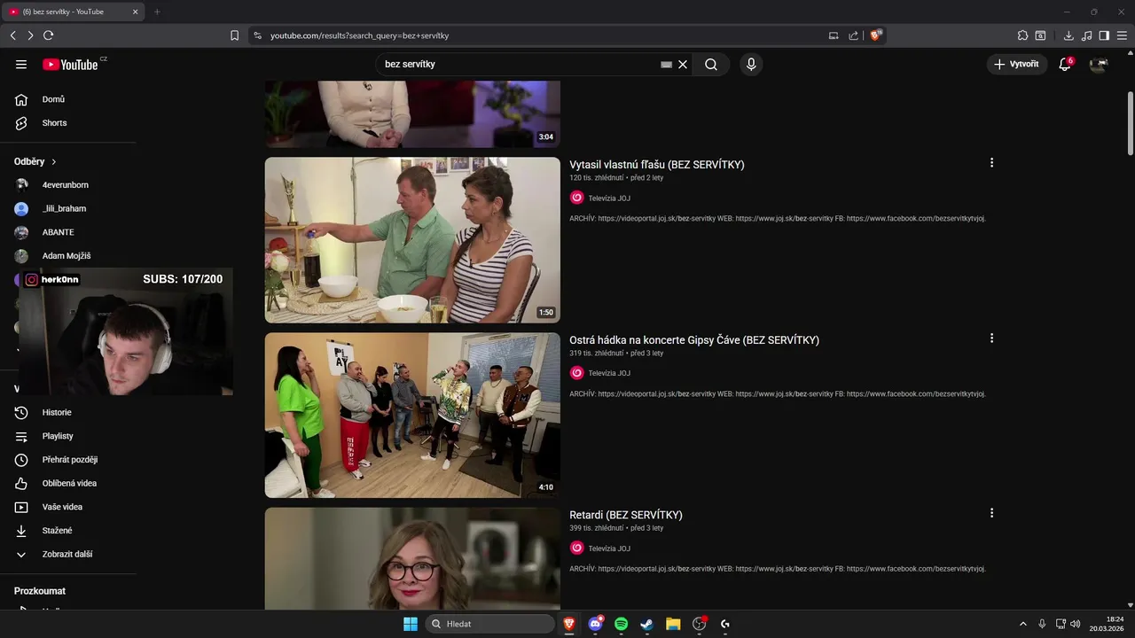
Task: Open Přehrát později in the sidebar
Action: 71,460
